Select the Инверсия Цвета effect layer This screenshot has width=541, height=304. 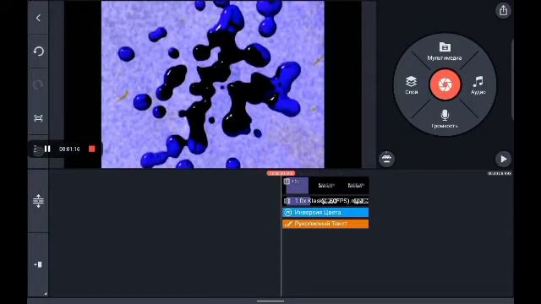(x=325, y=212)
